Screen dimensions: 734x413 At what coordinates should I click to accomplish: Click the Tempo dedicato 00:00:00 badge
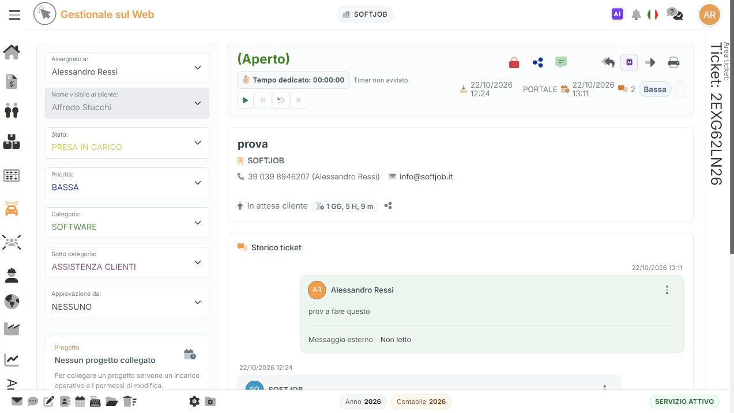(293, 80)
